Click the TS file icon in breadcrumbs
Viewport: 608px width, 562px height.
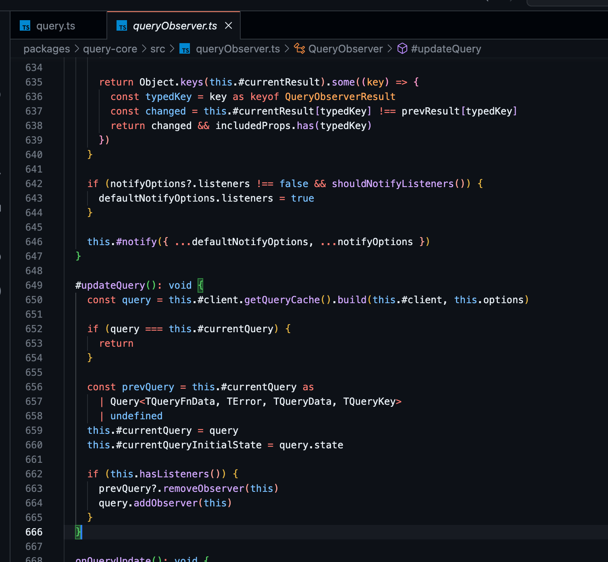coord(185,49)
